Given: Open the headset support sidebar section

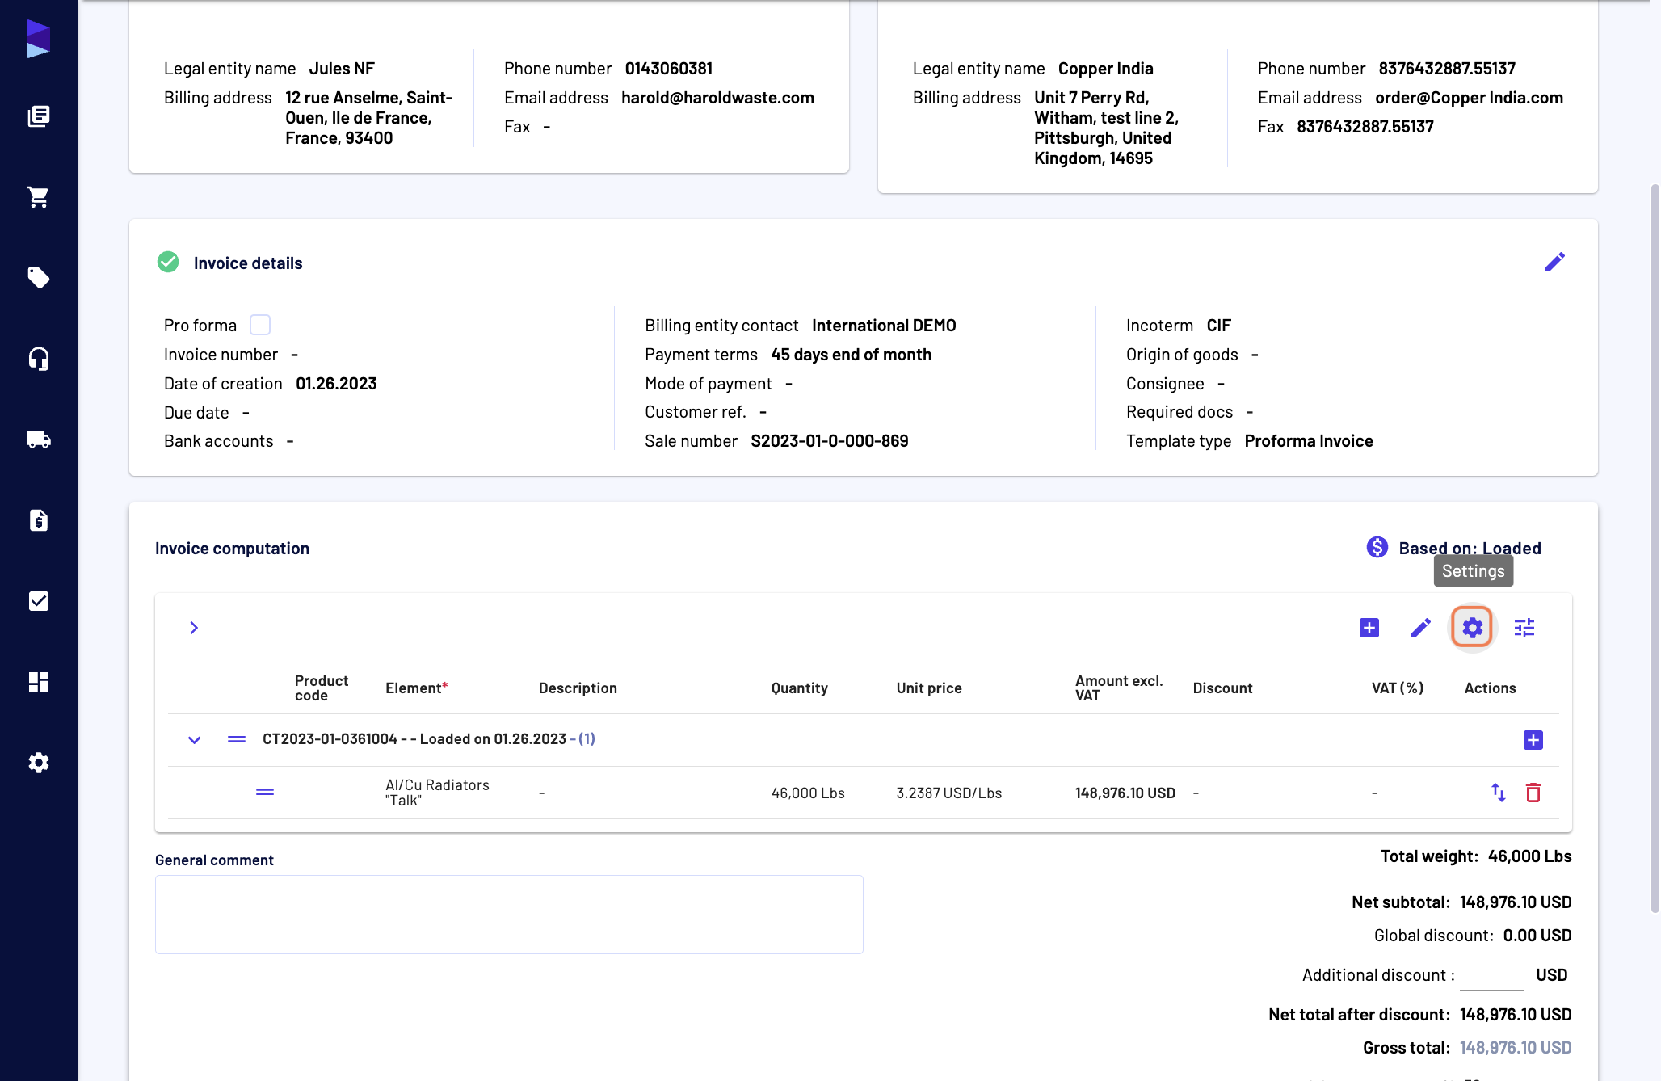Looking at the screenshot, I should 38,359.
